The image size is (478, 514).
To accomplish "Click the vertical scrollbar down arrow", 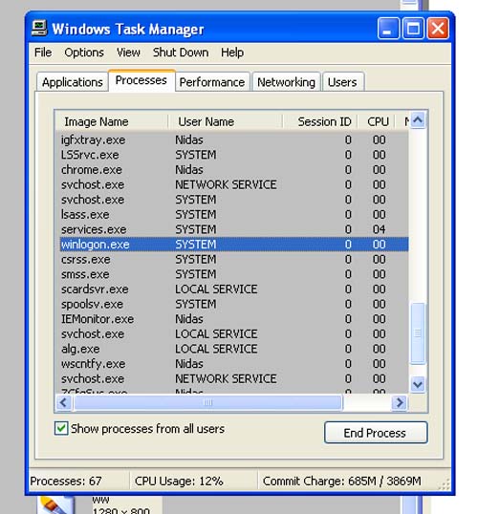I will pos(418,384).
